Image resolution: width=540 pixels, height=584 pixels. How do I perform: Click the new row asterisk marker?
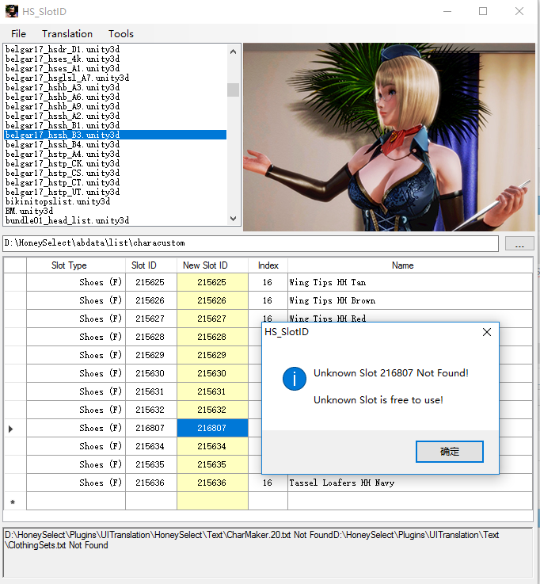click(11, 502)
